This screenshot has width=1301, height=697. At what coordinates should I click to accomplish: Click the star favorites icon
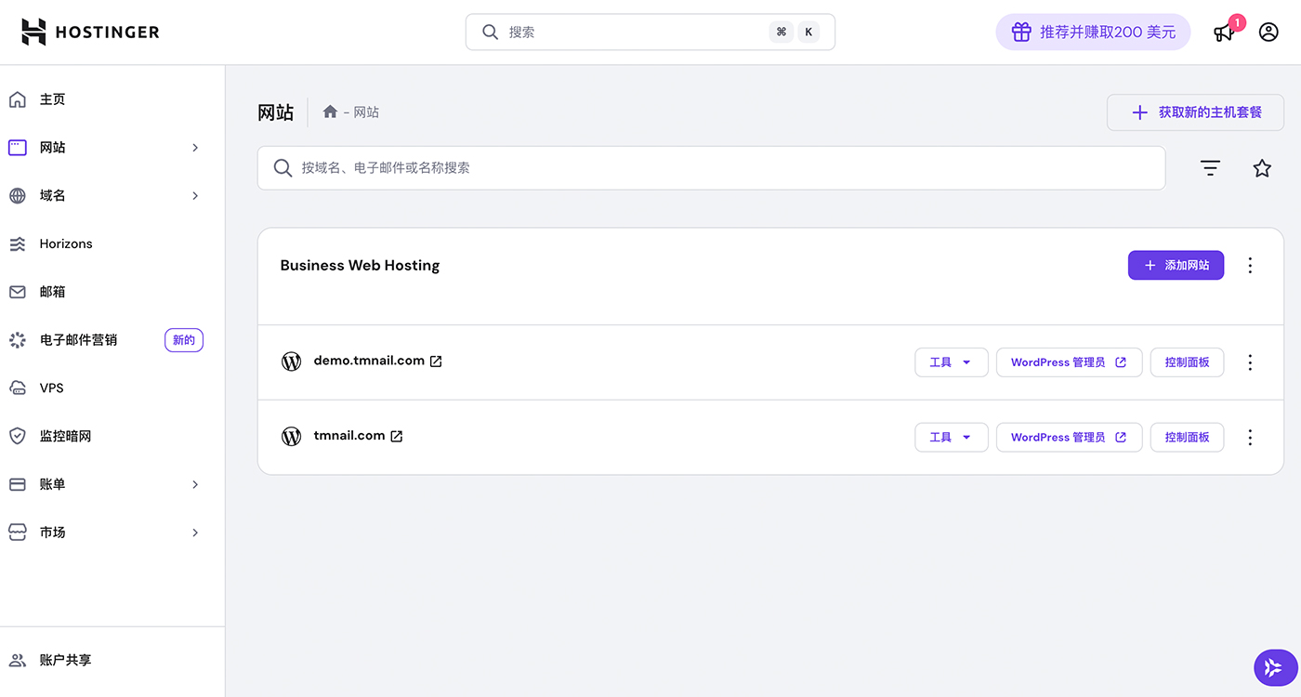[x=1262, y=168]
